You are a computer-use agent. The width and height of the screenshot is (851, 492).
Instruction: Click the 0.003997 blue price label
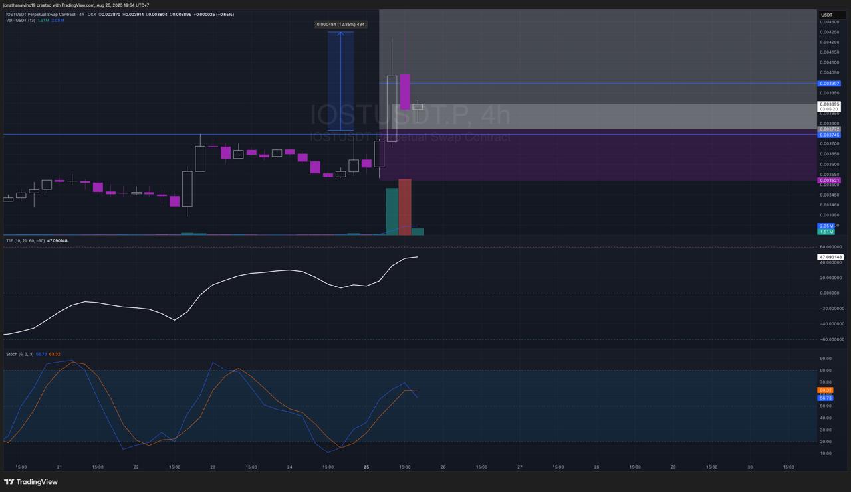(829, 84)
